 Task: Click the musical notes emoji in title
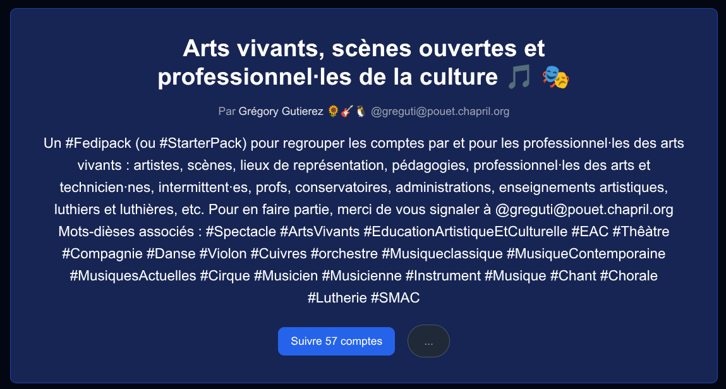(519, 77)
